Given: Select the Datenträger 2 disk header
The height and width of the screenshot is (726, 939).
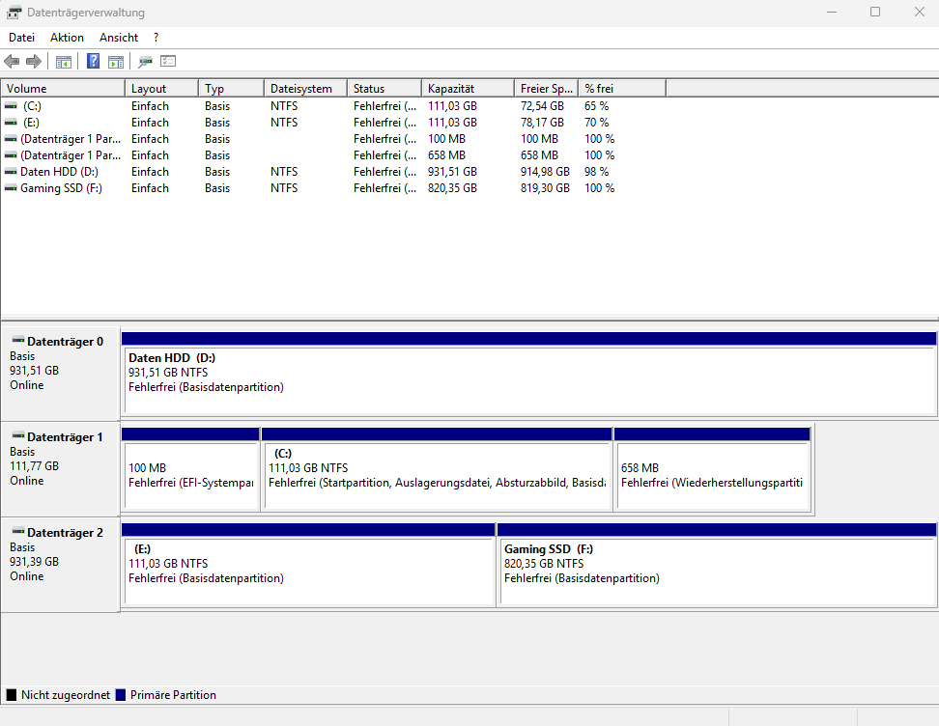Looking at the screenshot, I should (60, 563).
